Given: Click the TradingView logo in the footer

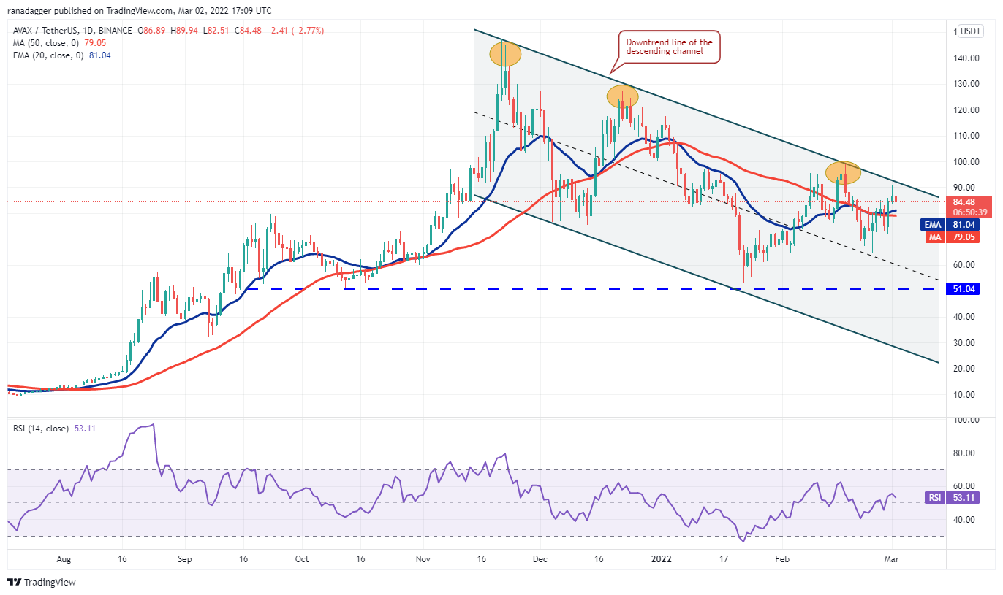Looking at the screenshot, I should pos(42,582).
